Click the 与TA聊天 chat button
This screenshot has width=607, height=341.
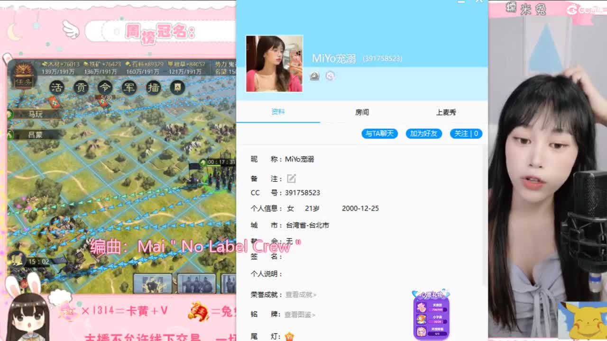379,134
